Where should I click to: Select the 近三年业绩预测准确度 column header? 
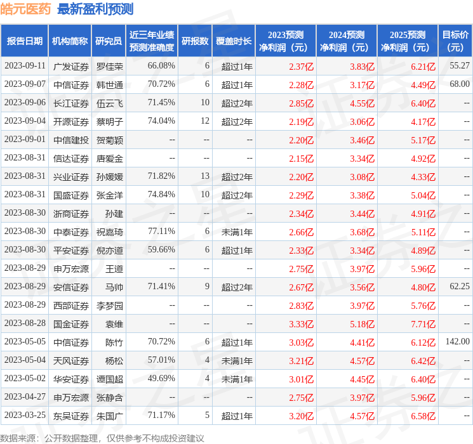click(152, 41)
